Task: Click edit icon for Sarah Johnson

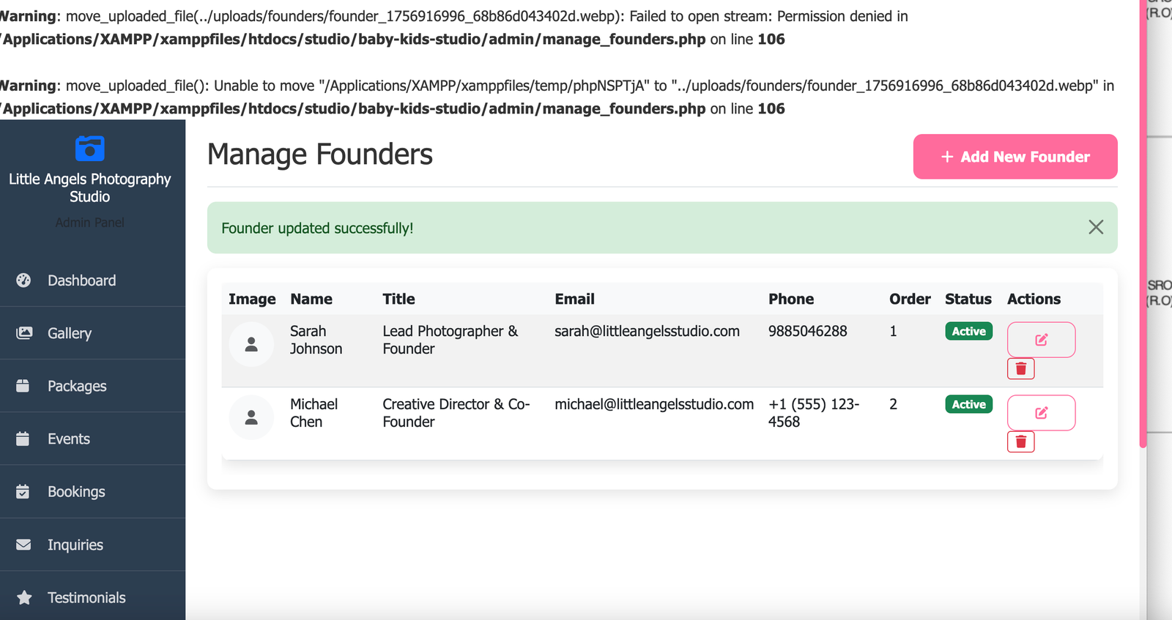Action: (x=1041, y=340)
